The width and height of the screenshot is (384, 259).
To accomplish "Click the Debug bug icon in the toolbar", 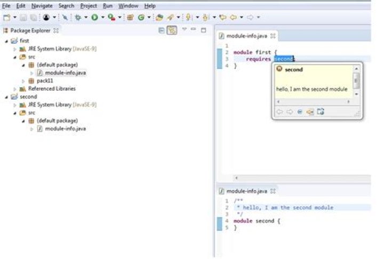I will [x=78, y=18].
